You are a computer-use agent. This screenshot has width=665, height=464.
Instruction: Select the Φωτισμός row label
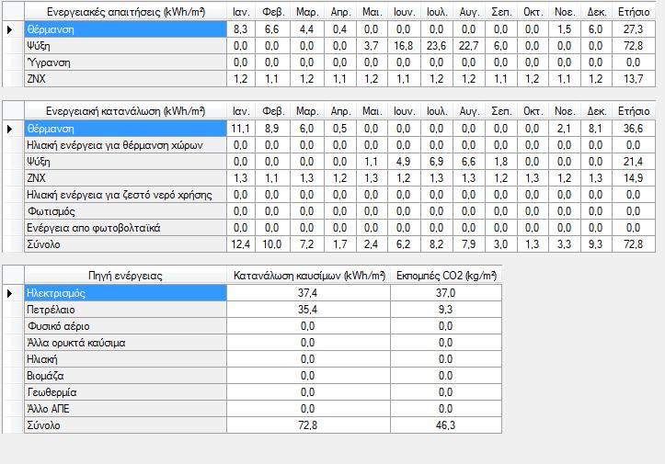click(125, 211)
